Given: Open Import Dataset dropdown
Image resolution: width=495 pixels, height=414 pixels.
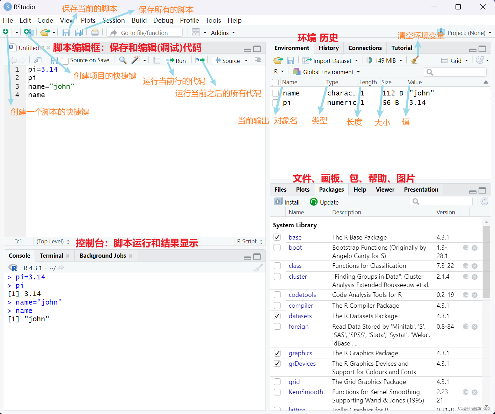Looking at the screenshot, I should coord(330,60).
